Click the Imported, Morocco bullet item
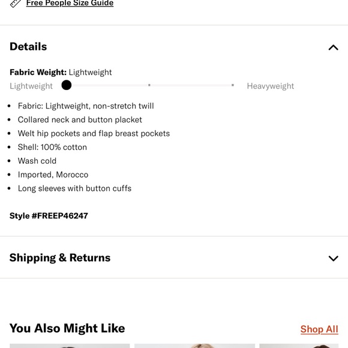348x348 pixels. click(x=53, y=175)
